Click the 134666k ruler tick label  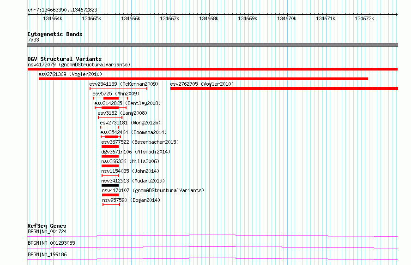click(131, 18)
